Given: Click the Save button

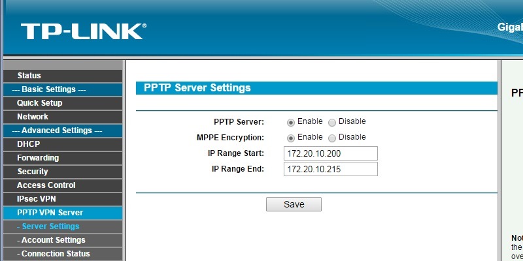Looking at the screenshot, I should [x=294, y=204].
